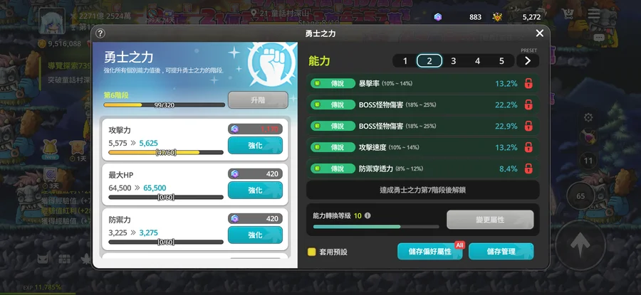The height and width of the screenshot is (295, 641).
Task: Click the 儲存管理 button
Action: point(501,252)
